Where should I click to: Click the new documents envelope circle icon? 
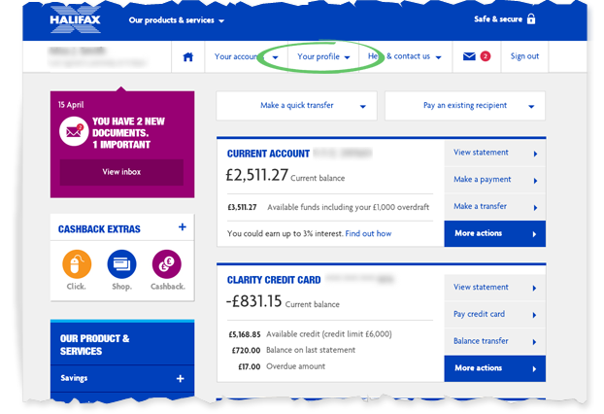(74, 131)
